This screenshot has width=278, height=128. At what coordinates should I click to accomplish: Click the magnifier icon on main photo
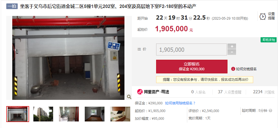(129, 97)
